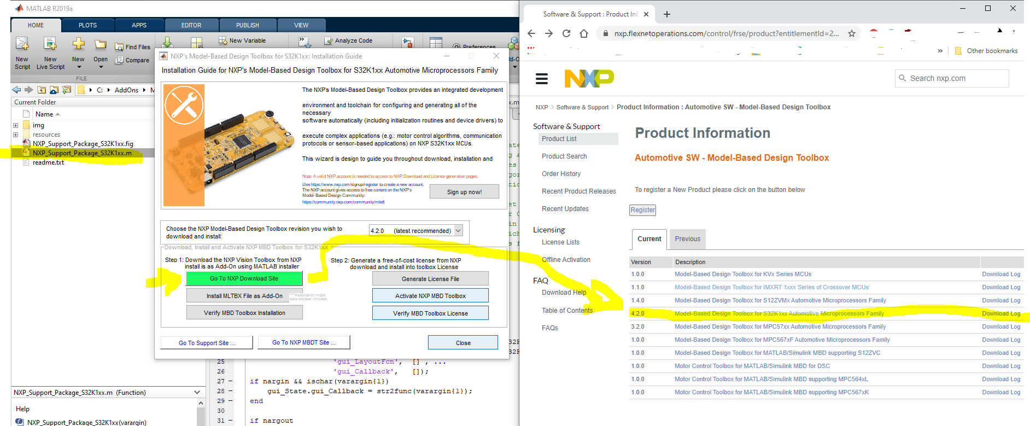The image size is (1030, 426).
Task: Select readme.txt in Current Folder
Action: (x=48, y=162)
